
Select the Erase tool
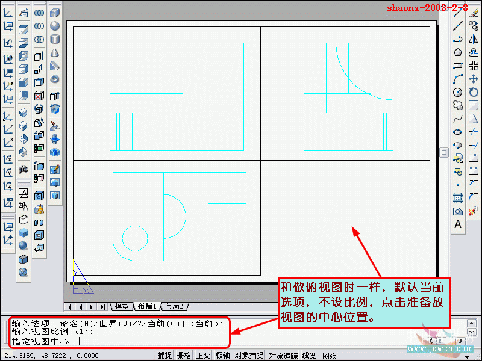(474, 13)
